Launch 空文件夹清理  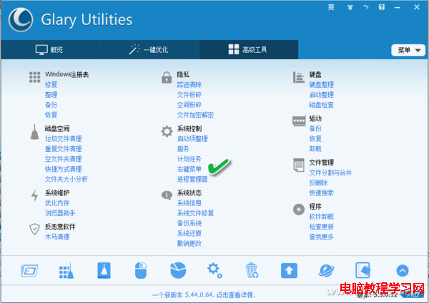tap(63, 159)
